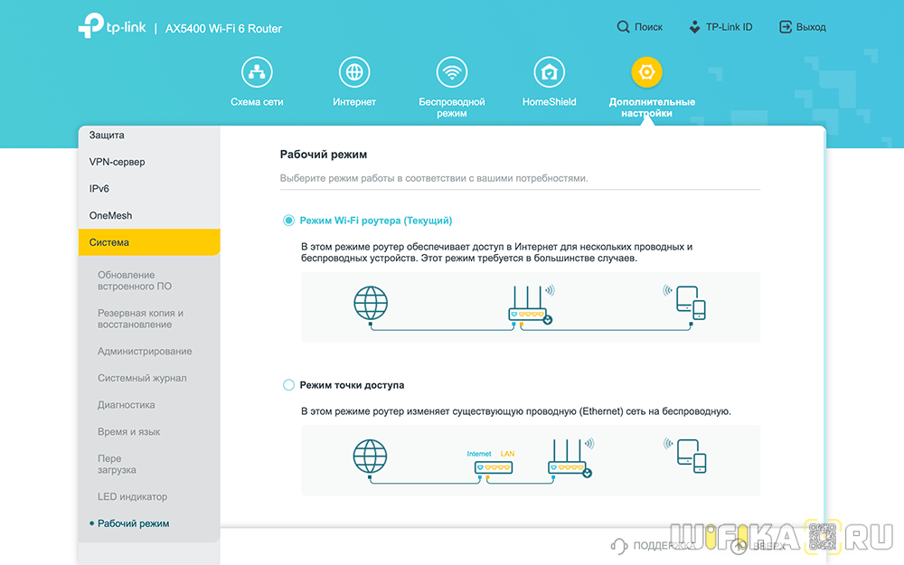
Task: Select Режим точки доступа radio button
Action: (x=289, y=385)
